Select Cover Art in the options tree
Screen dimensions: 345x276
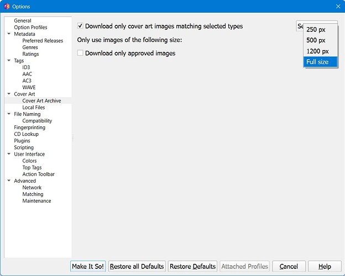click(24, 94)
